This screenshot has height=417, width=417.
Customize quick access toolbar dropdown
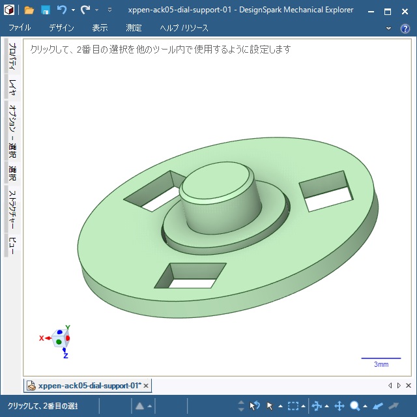pyautogui.click(x=109, y=10)
